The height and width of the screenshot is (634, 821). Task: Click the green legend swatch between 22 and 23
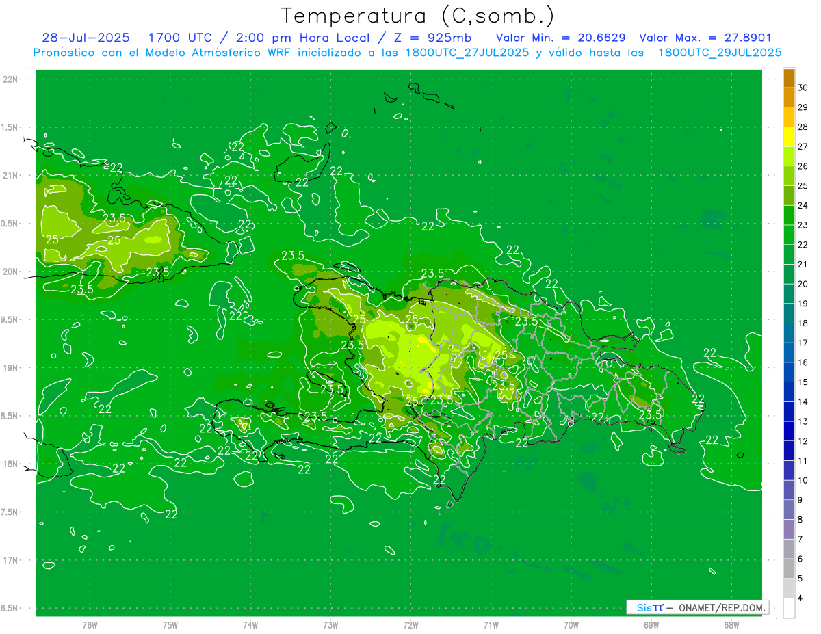789,235
